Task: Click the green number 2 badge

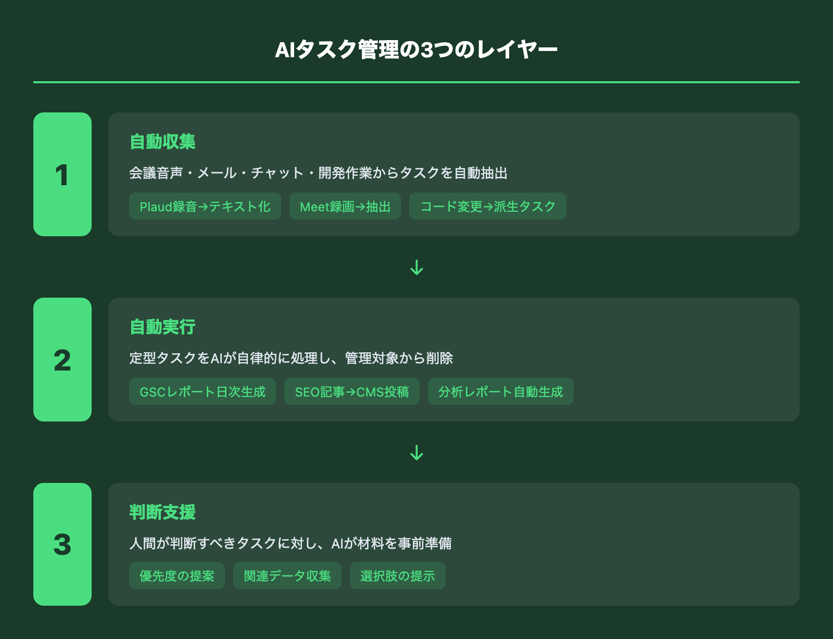Action: [62, 360]
